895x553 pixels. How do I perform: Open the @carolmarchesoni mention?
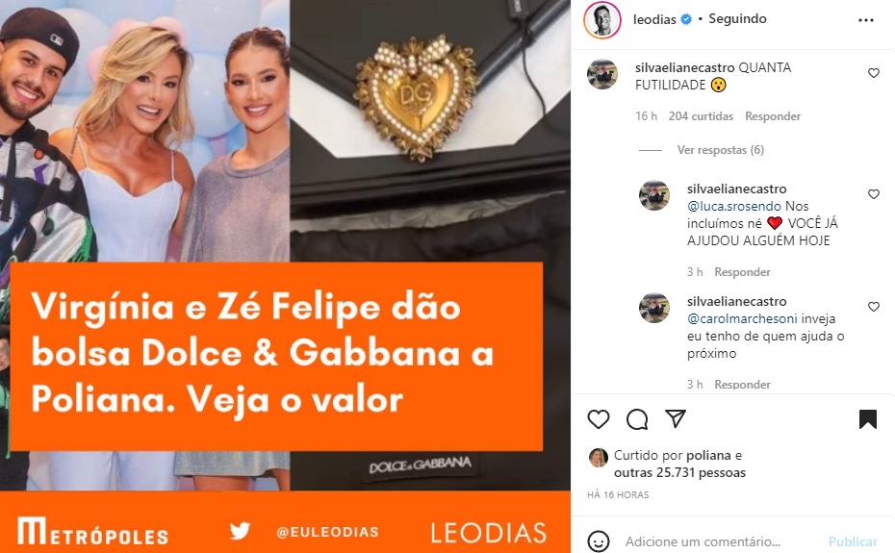coord(742,318)
